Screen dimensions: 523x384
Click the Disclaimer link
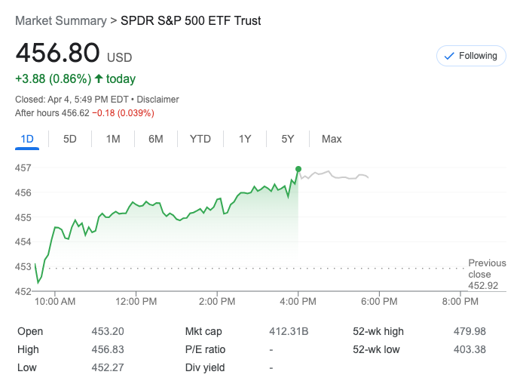tap(158, 100)
